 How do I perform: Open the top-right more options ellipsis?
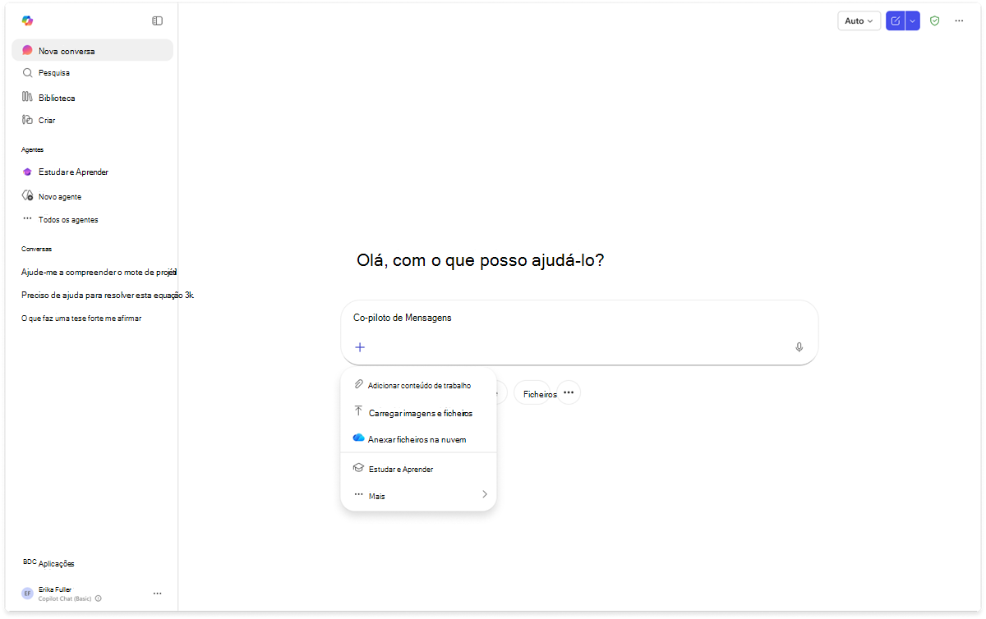959,21
